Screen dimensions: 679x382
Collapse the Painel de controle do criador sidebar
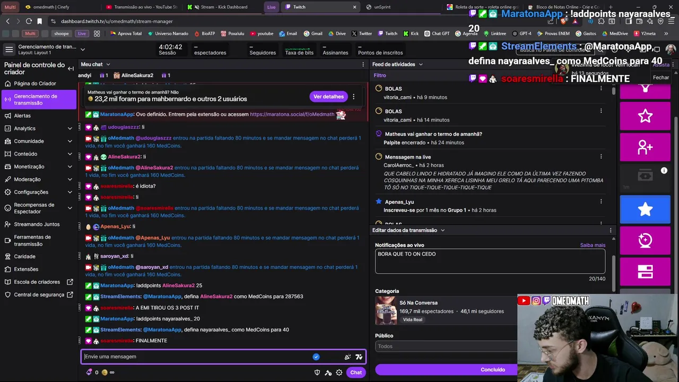click(x=71, y=68)
